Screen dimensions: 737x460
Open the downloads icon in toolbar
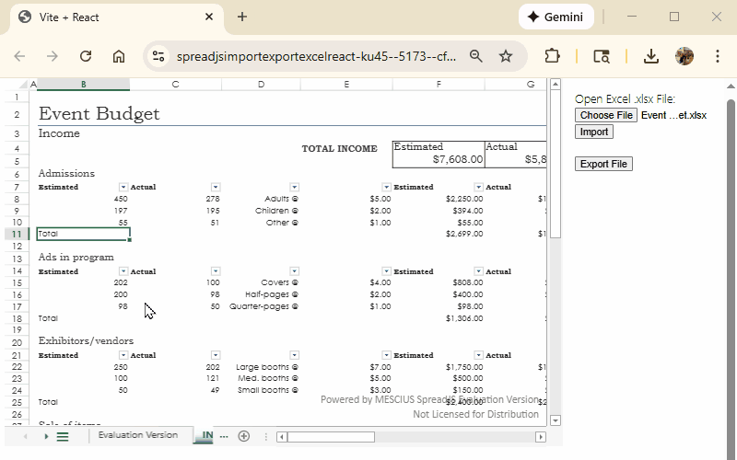[x=651, y=56]
